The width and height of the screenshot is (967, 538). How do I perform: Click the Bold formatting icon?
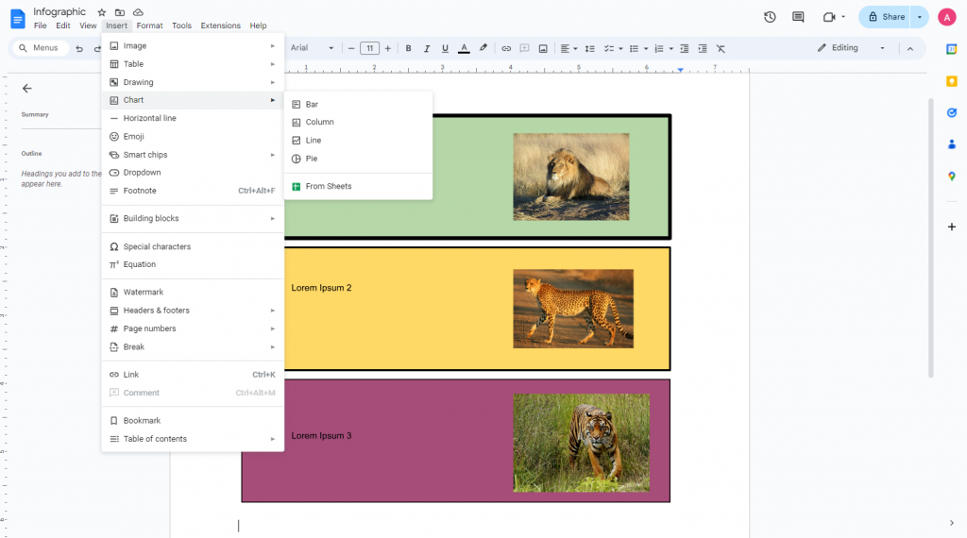(x=408, y=48)
